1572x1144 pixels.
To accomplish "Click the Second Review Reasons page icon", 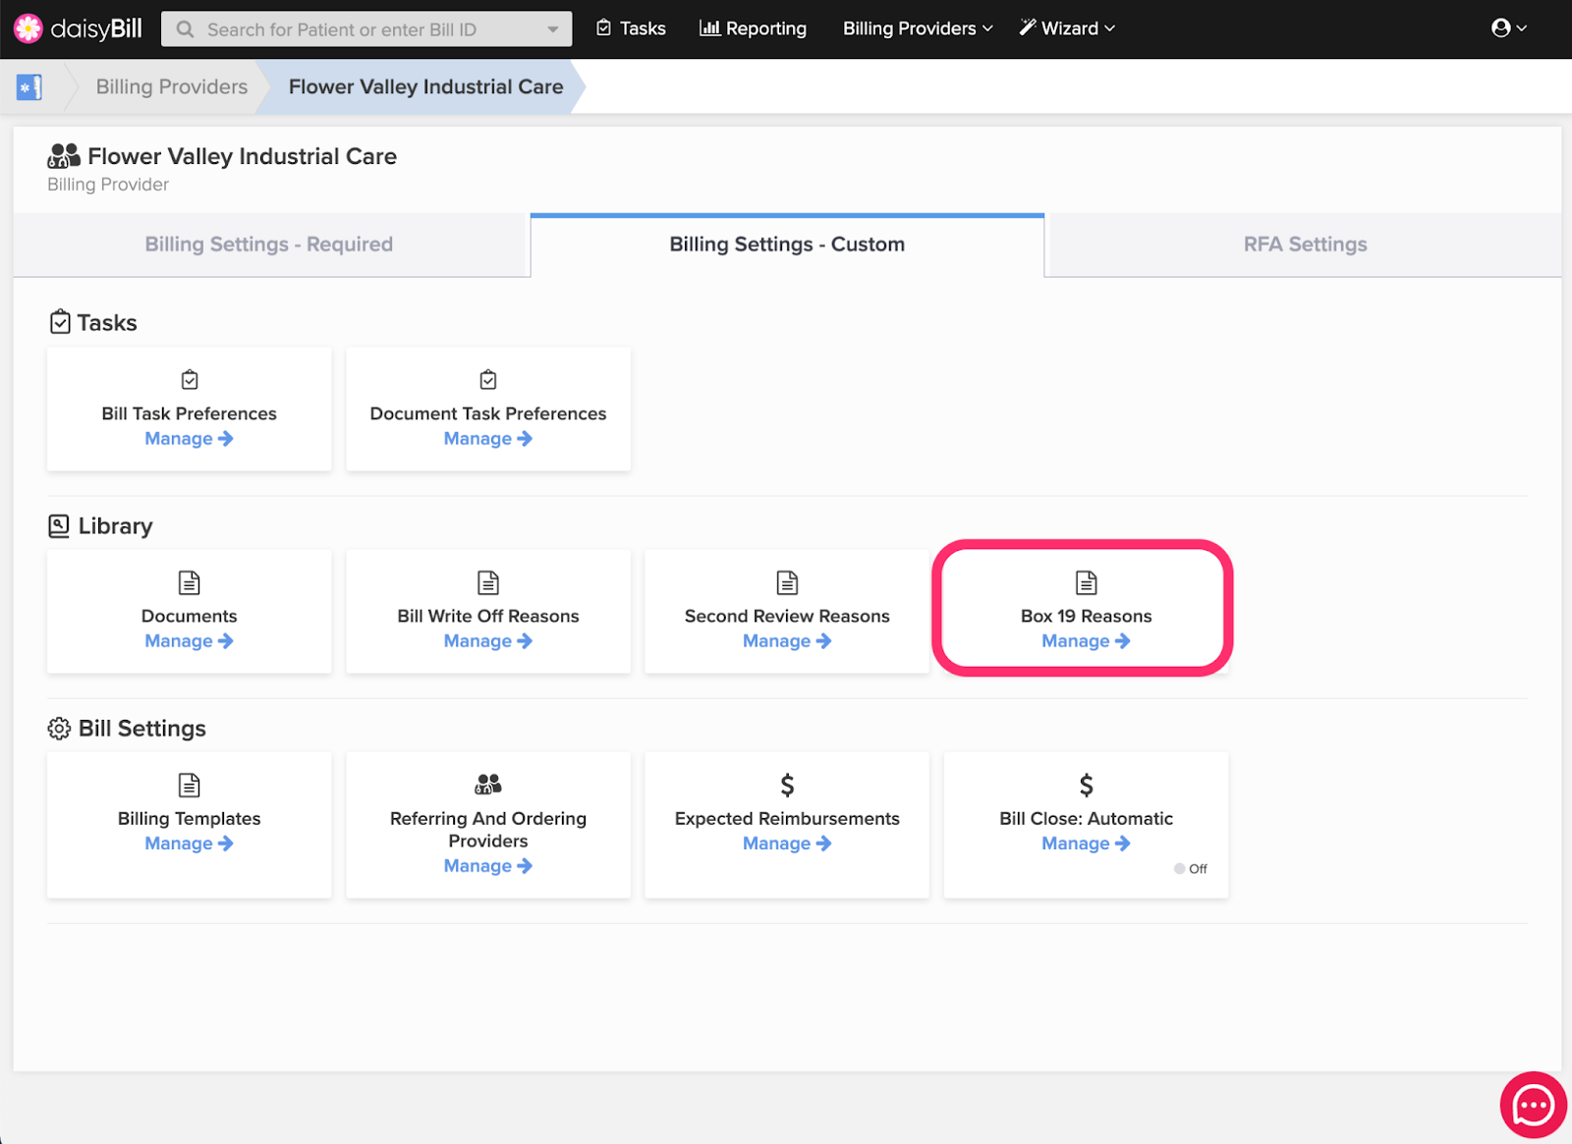I will coord(787,583).
